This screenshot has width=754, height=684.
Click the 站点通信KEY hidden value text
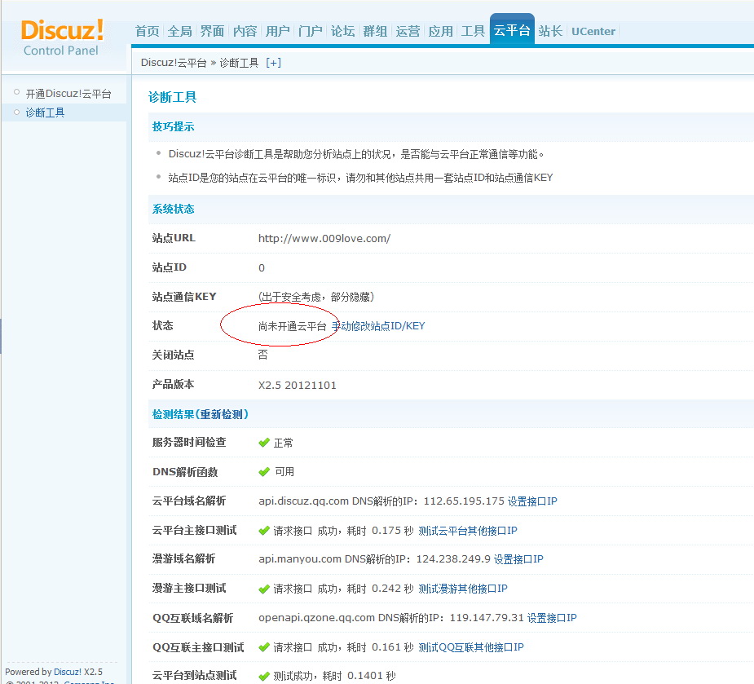pyautogui.click(x=316, y=297)
